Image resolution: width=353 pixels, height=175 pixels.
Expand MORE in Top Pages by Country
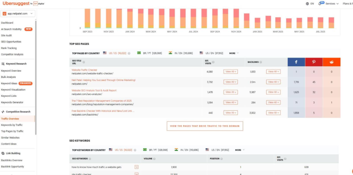(x=234, y=53)
